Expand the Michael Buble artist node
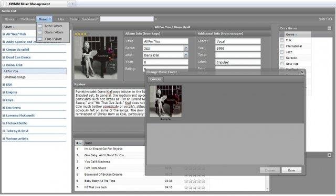336x196 pixels. (4, 123)
